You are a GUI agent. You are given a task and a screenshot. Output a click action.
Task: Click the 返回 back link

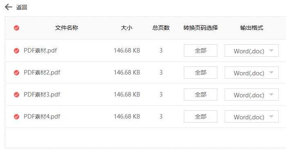click(22, 7)
